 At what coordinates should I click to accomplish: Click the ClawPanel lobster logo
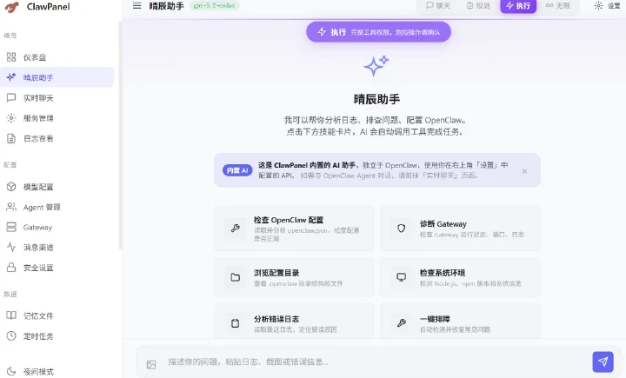[11, 7]
